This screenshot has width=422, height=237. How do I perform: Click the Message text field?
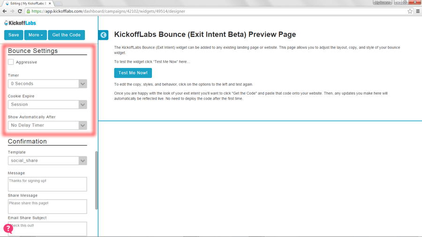pos(47,184)
